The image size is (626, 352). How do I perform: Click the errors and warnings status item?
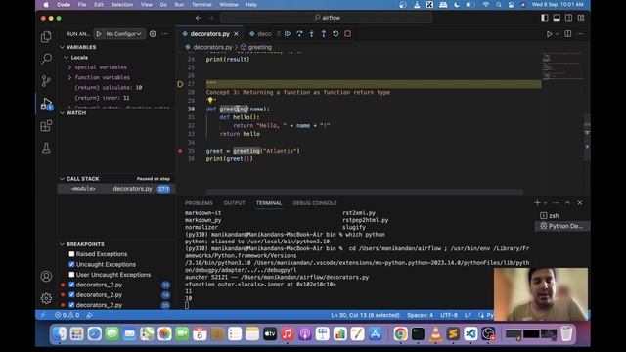click(x=67, y=315)
